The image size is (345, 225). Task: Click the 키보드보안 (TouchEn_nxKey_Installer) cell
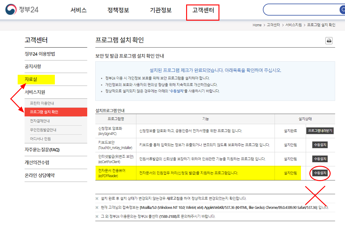tap(116, 145)
